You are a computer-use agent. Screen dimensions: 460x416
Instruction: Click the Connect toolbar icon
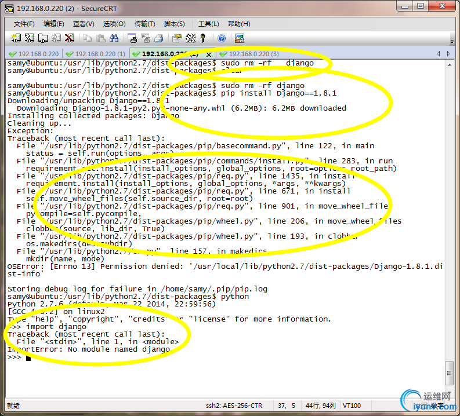(16, 38)
